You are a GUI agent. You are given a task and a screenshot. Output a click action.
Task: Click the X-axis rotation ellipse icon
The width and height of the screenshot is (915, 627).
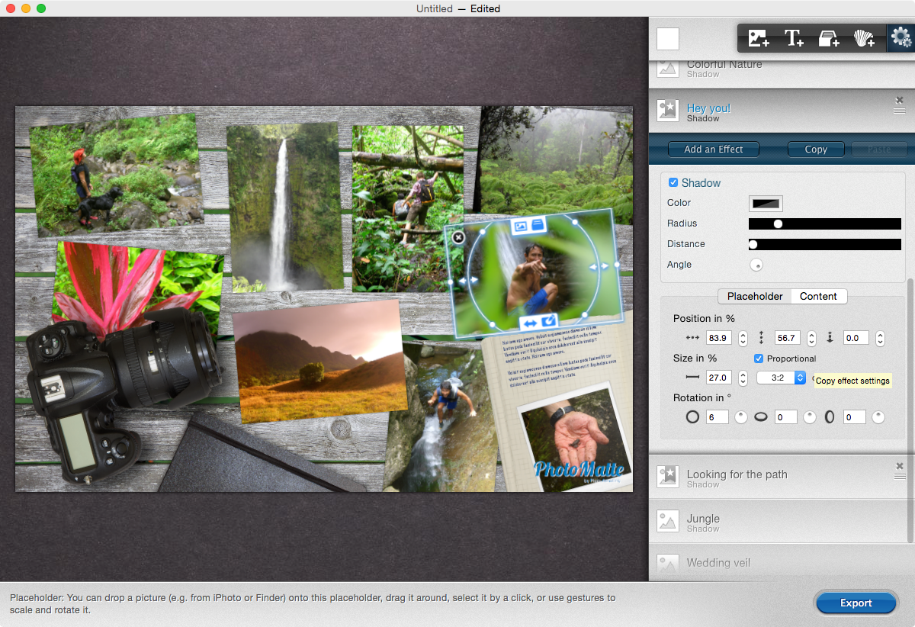[761, 417]
